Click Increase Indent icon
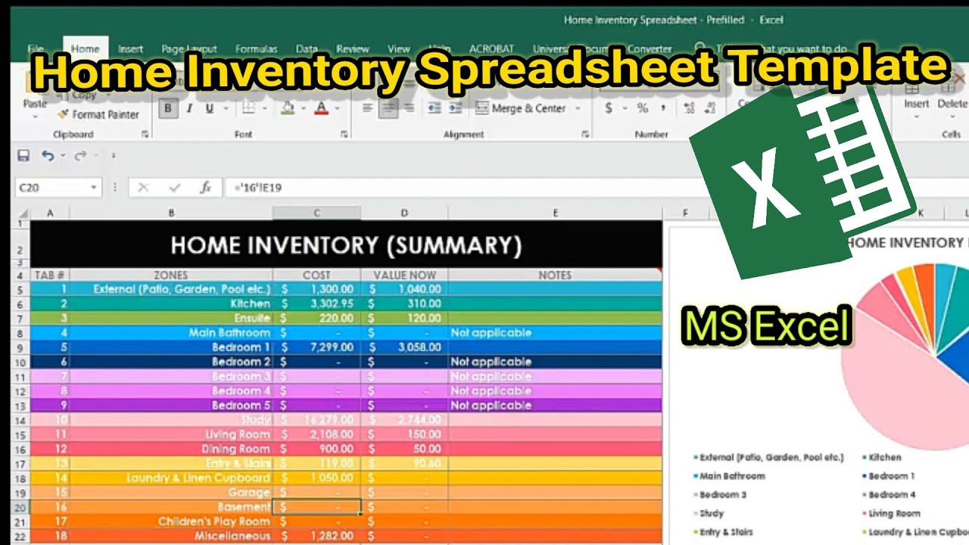 [456, 108]
